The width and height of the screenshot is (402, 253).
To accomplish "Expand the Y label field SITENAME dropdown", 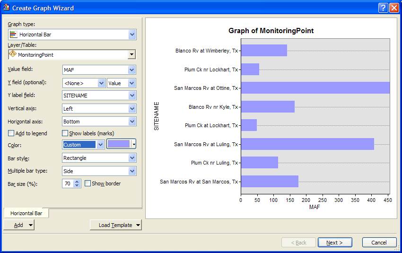I will pyautogui.click(x=132, y=96).
